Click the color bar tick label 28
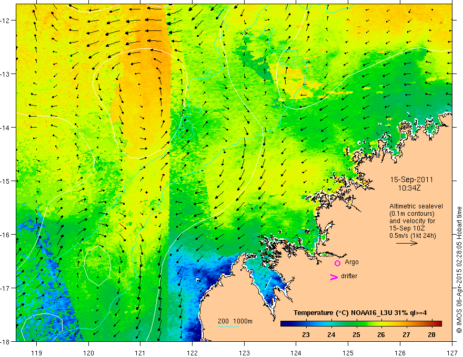Screen dimensions: 463x357 431,334
